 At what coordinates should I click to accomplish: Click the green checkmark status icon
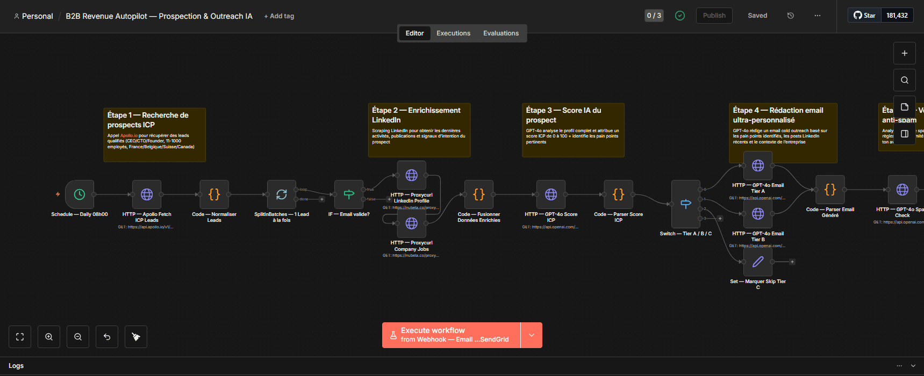[680, 16]
